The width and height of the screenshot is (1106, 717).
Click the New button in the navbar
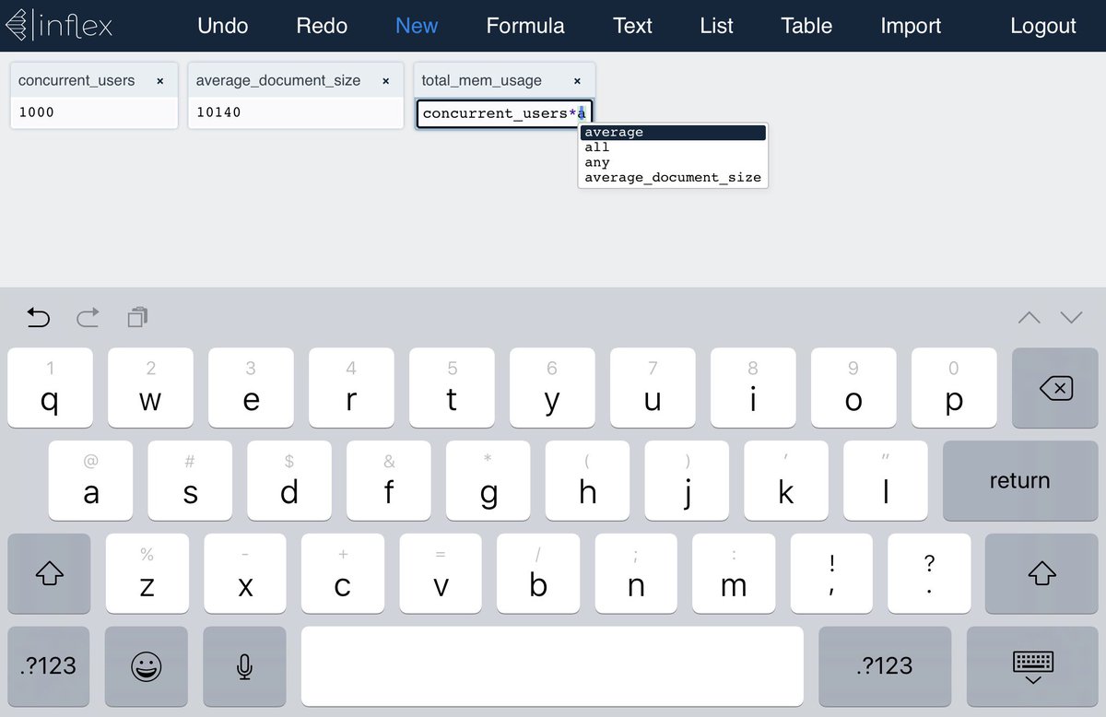tap(417, 26)
